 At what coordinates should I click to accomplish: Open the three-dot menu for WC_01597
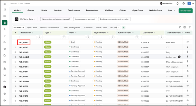(188, 47)
